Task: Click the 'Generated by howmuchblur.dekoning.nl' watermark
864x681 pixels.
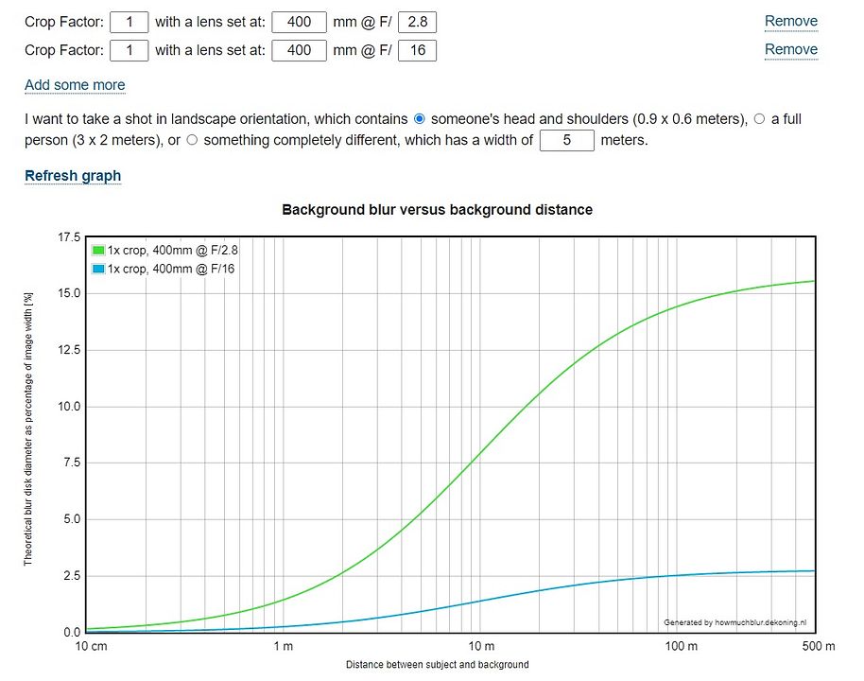Action: tap(735, 622)
